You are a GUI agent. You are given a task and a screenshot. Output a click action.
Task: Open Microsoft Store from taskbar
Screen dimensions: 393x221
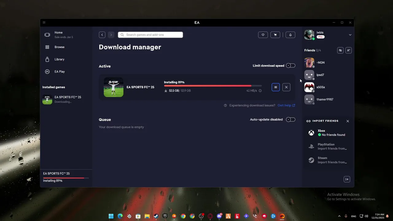pyautogui.click(x=138, y=216)
